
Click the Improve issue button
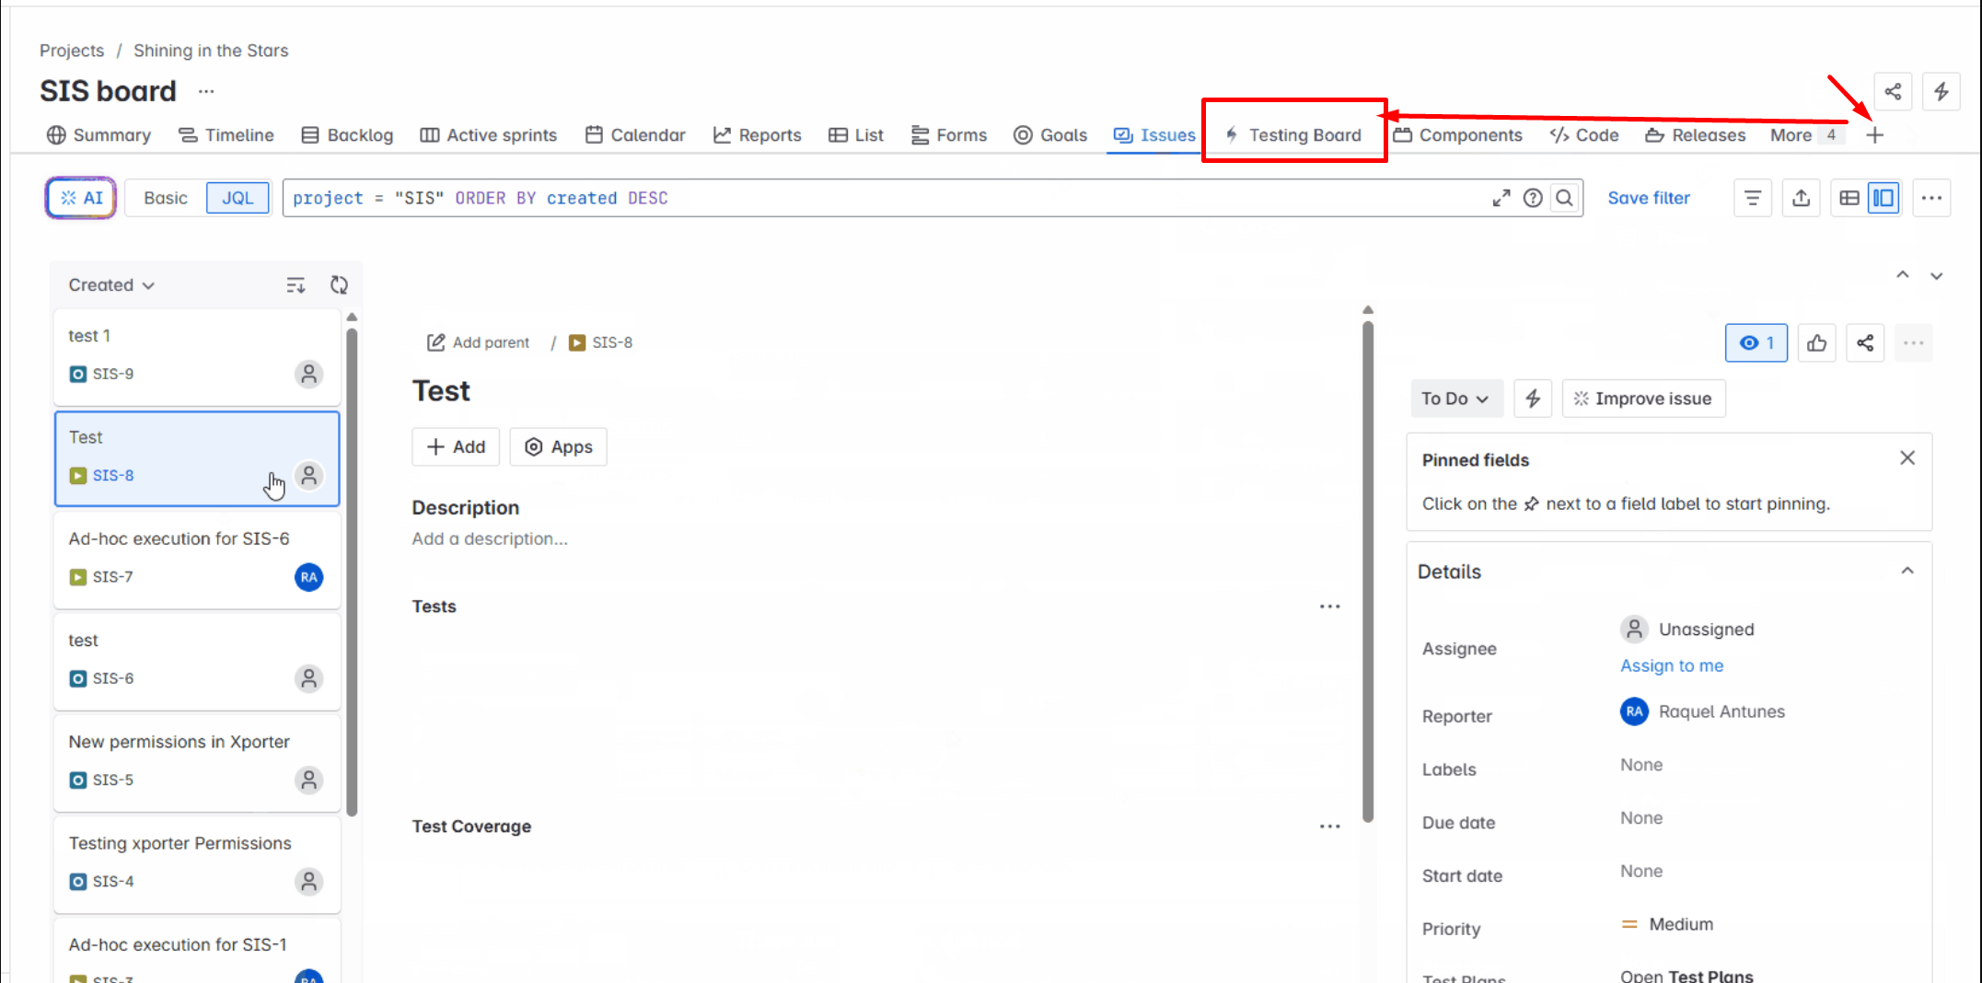[x=1643, y=399]
